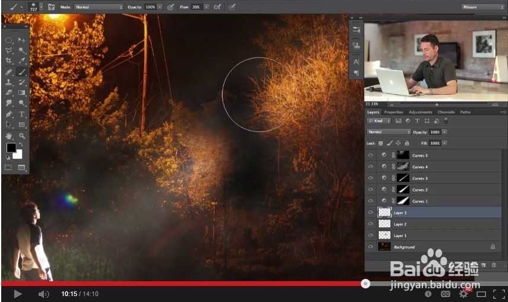Open the layer Opacity dropdown arrow

pyautogui.click(x=444, y=132)
